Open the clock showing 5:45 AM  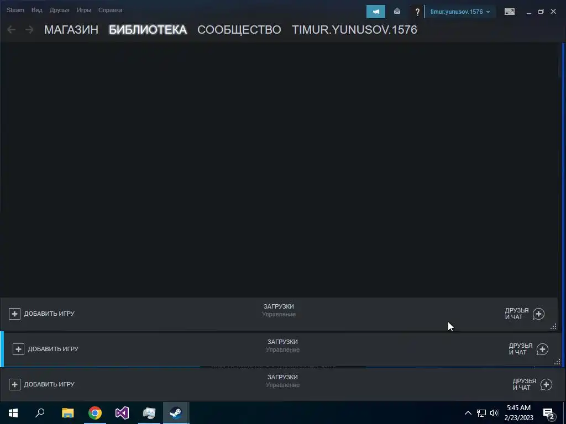coord(518,413)
